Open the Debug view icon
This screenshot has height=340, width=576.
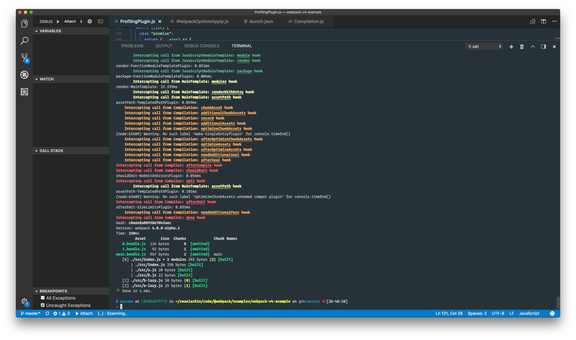coord(24,75)
